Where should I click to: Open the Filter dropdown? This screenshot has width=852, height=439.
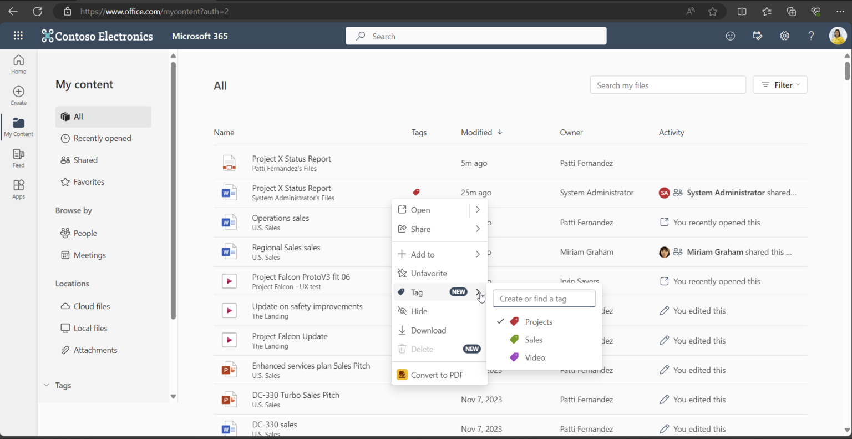tap(780, 84)
